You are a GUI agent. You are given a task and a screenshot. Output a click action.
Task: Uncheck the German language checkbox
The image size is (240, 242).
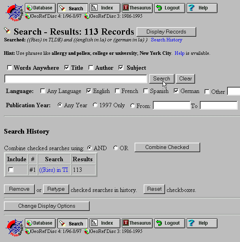[176, 91]
